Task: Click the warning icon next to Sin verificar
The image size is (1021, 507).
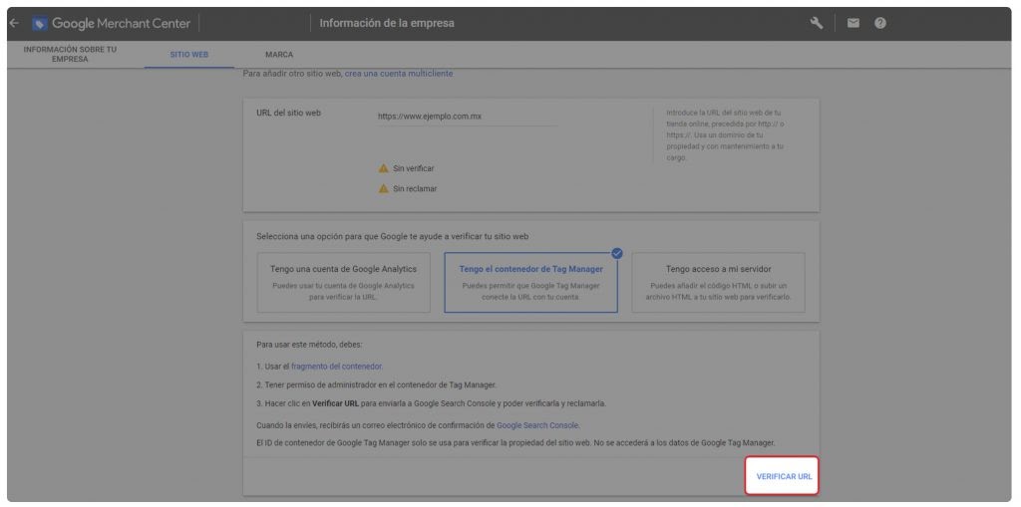Action: pos(384,168)
